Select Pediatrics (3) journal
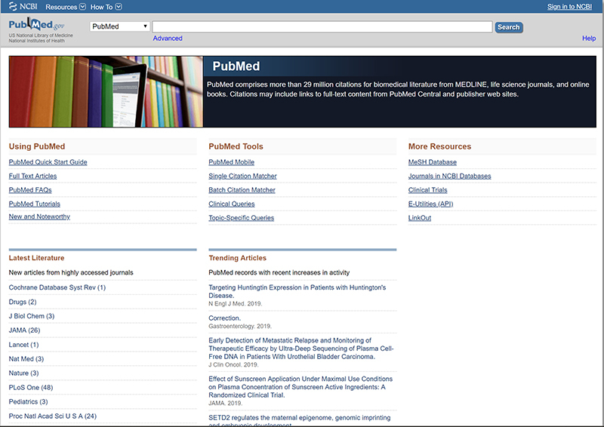604x427 pixels. tap(28, 401)
